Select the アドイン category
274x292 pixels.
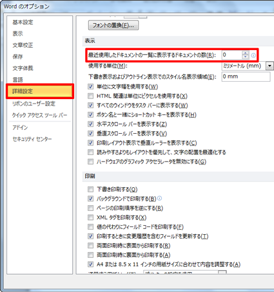(20, 127)
